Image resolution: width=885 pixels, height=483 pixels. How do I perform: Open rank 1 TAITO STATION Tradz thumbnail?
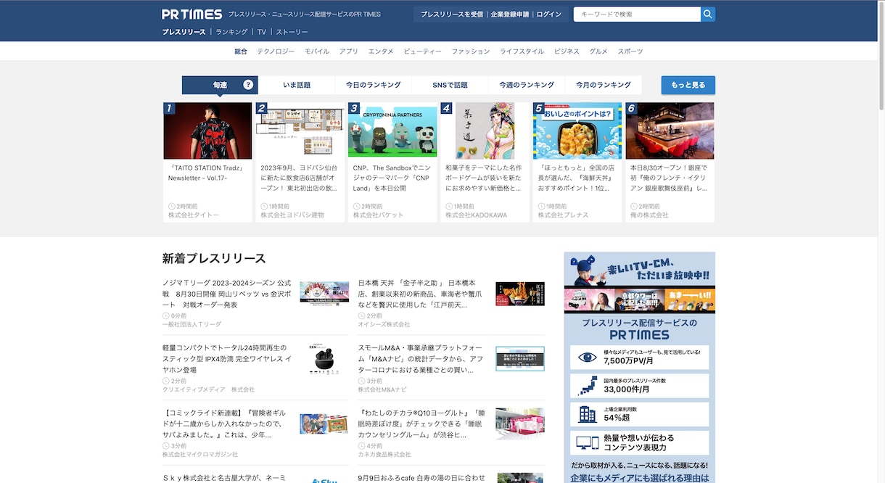[207, 131]
